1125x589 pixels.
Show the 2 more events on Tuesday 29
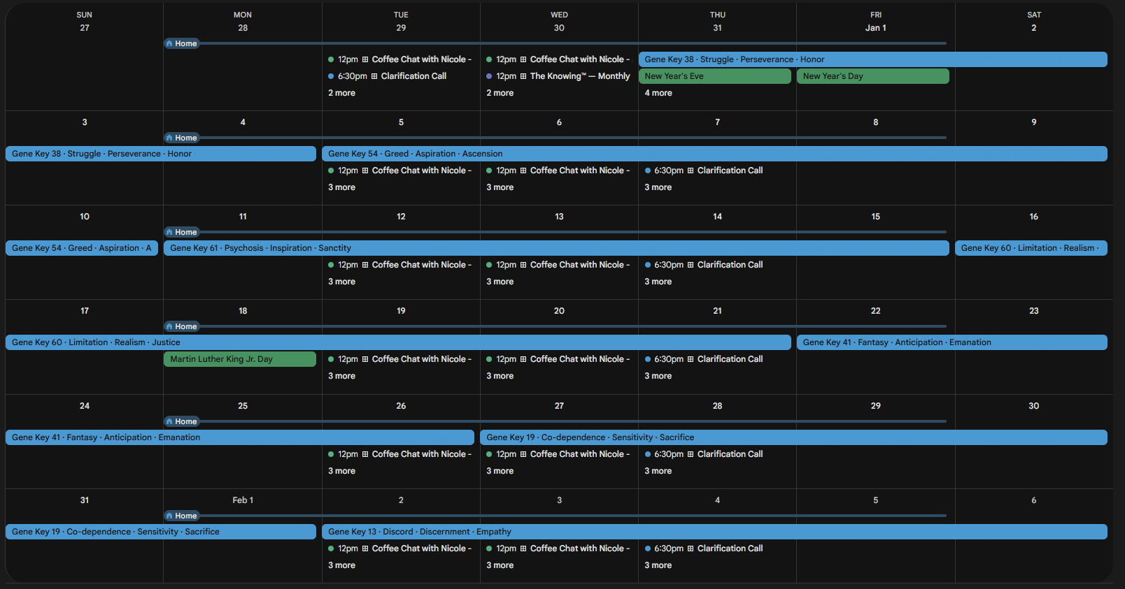(x=341, y=93)
